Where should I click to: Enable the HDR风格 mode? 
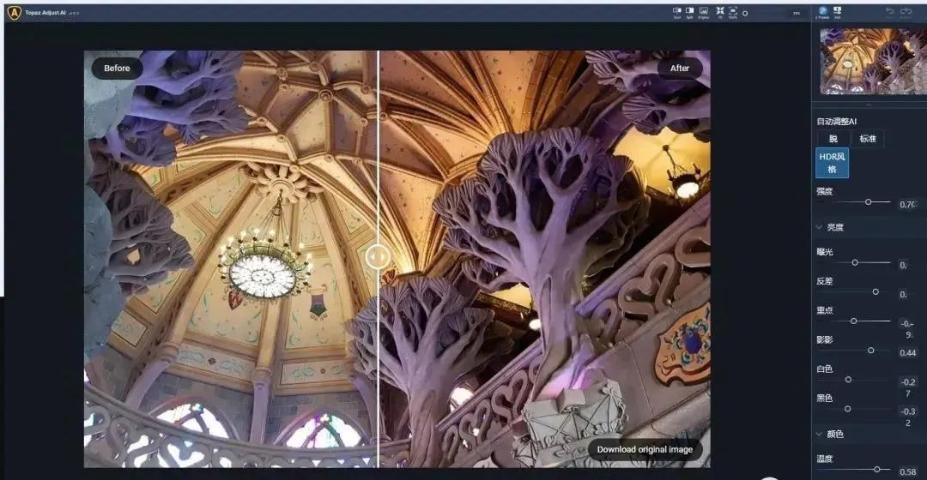(x=832, y=162)
